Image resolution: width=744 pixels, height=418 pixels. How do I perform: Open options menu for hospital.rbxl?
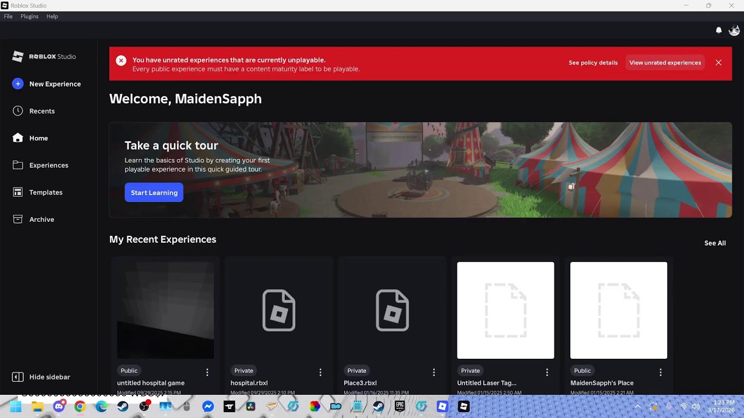(320, 372)
